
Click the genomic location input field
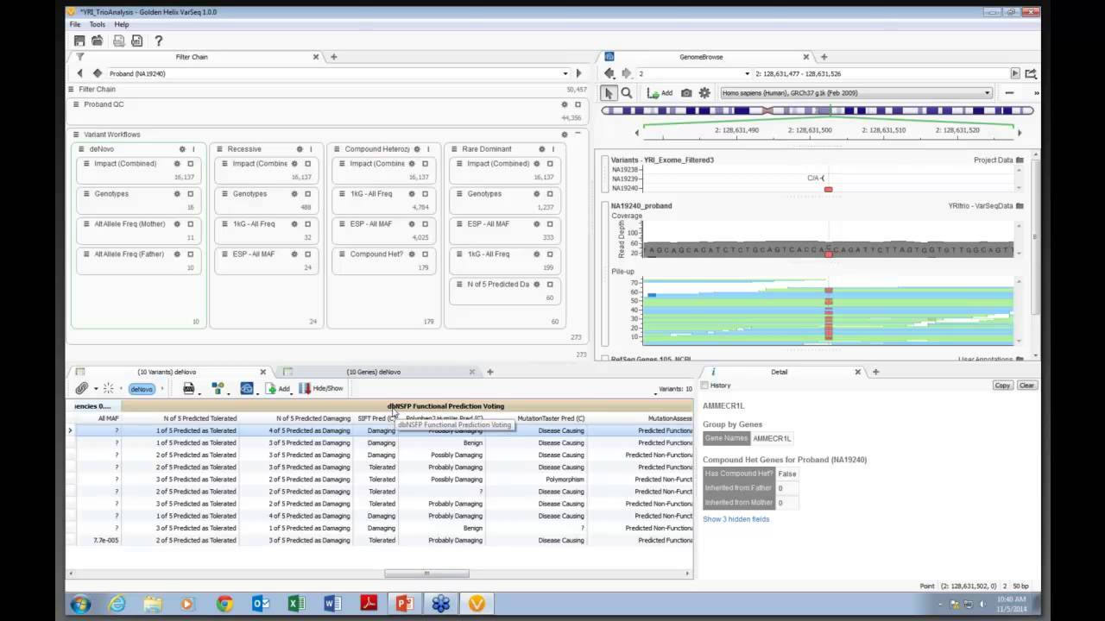[881, 73]
